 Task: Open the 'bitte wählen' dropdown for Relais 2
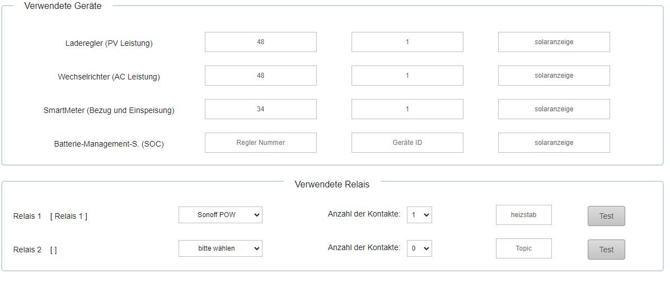click(x=220, y=248)
